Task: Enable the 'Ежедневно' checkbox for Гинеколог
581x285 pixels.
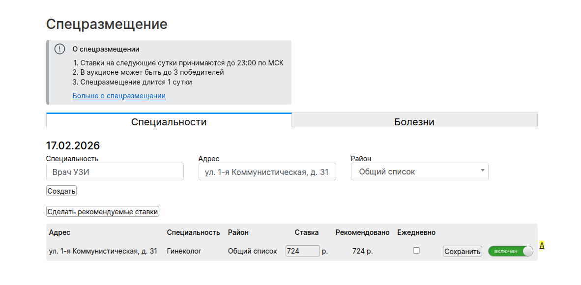Action: 416,250
